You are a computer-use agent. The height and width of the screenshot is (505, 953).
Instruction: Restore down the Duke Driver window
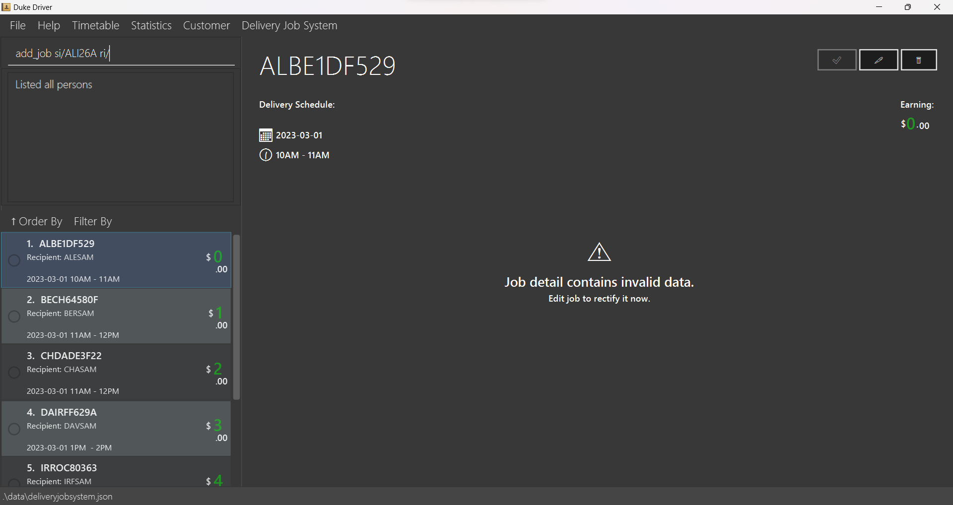[908, 7]
